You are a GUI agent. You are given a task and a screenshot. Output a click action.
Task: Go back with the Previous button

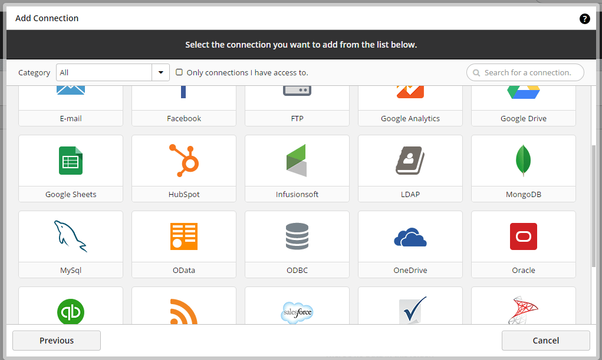[x=57, y=341]
